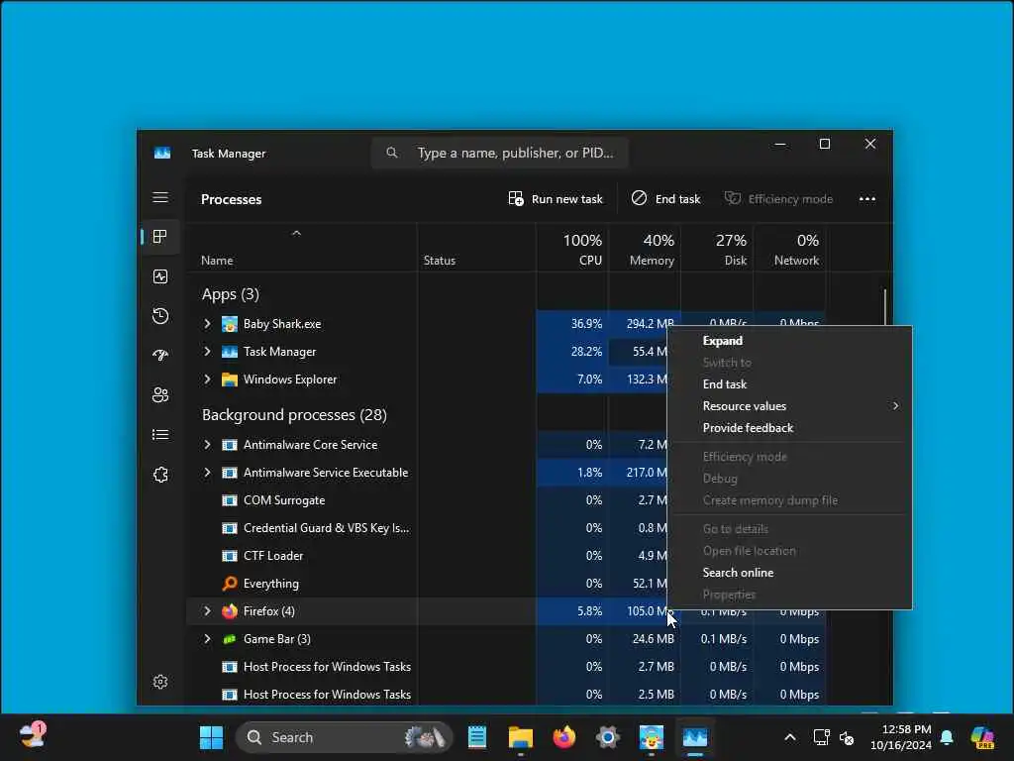The width and height of the screenshot is (1014, 761).
Task: Open the Users sidebar icon
Action: click(160, 394)
